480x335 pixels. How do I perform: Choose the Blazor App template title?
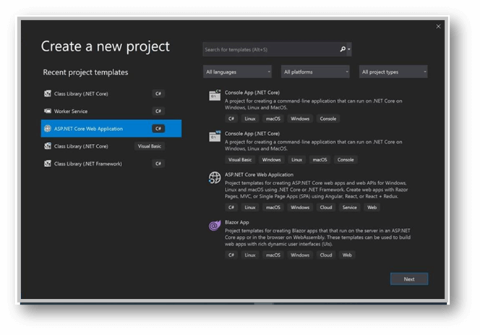236,222
